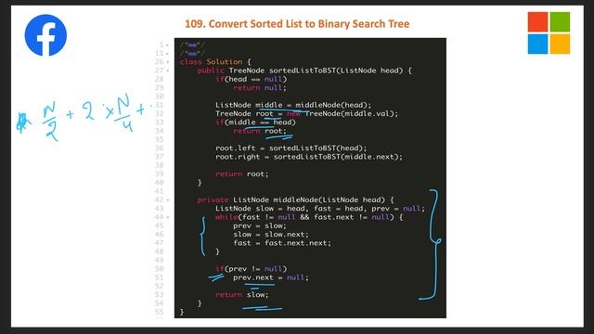594x334 pixels.
Task: Click "root.right = sortedListToBST(middle.next);" line
Action: [x=309, y=157]
